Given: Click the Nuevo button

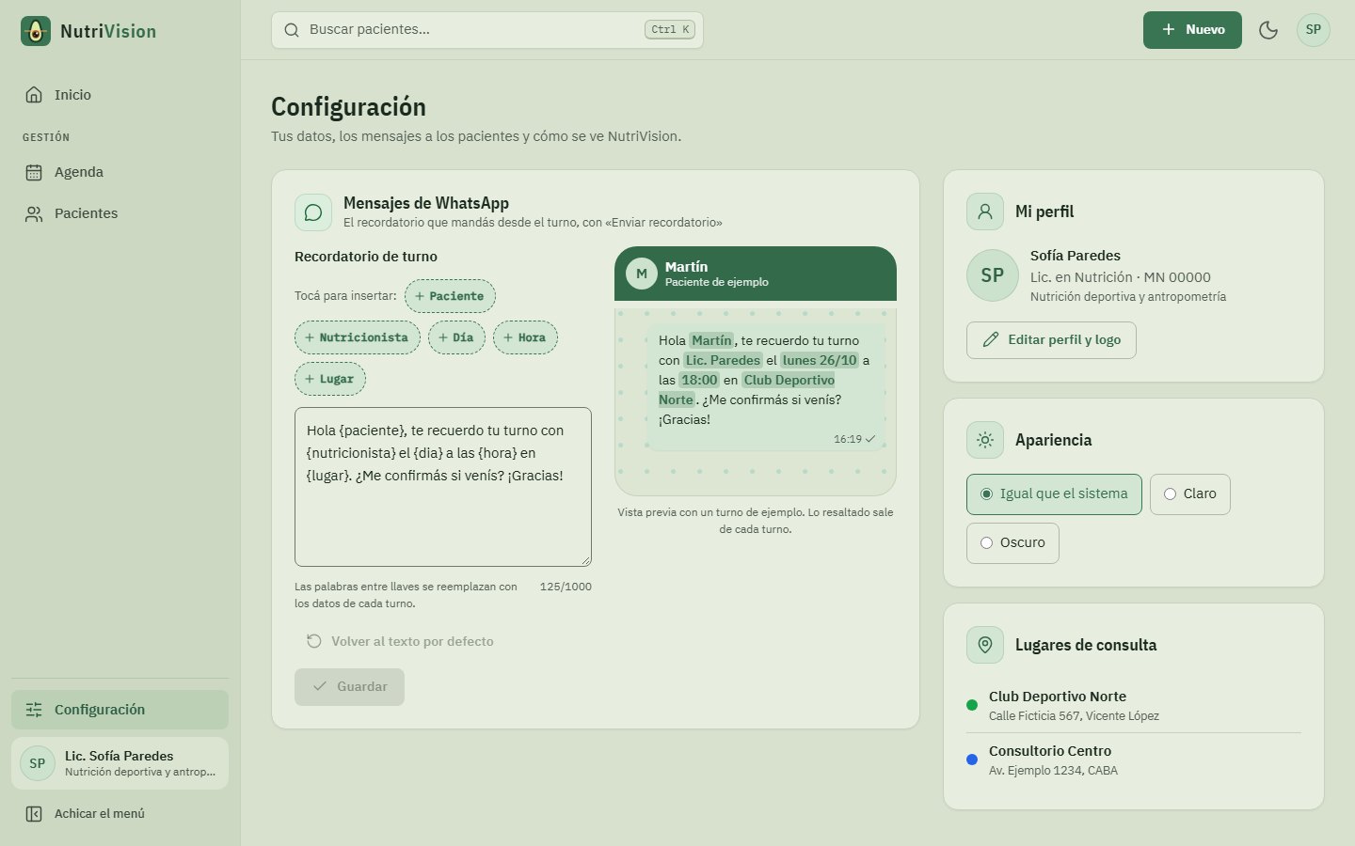Looking at the screenshot, I should (1192, 30).
